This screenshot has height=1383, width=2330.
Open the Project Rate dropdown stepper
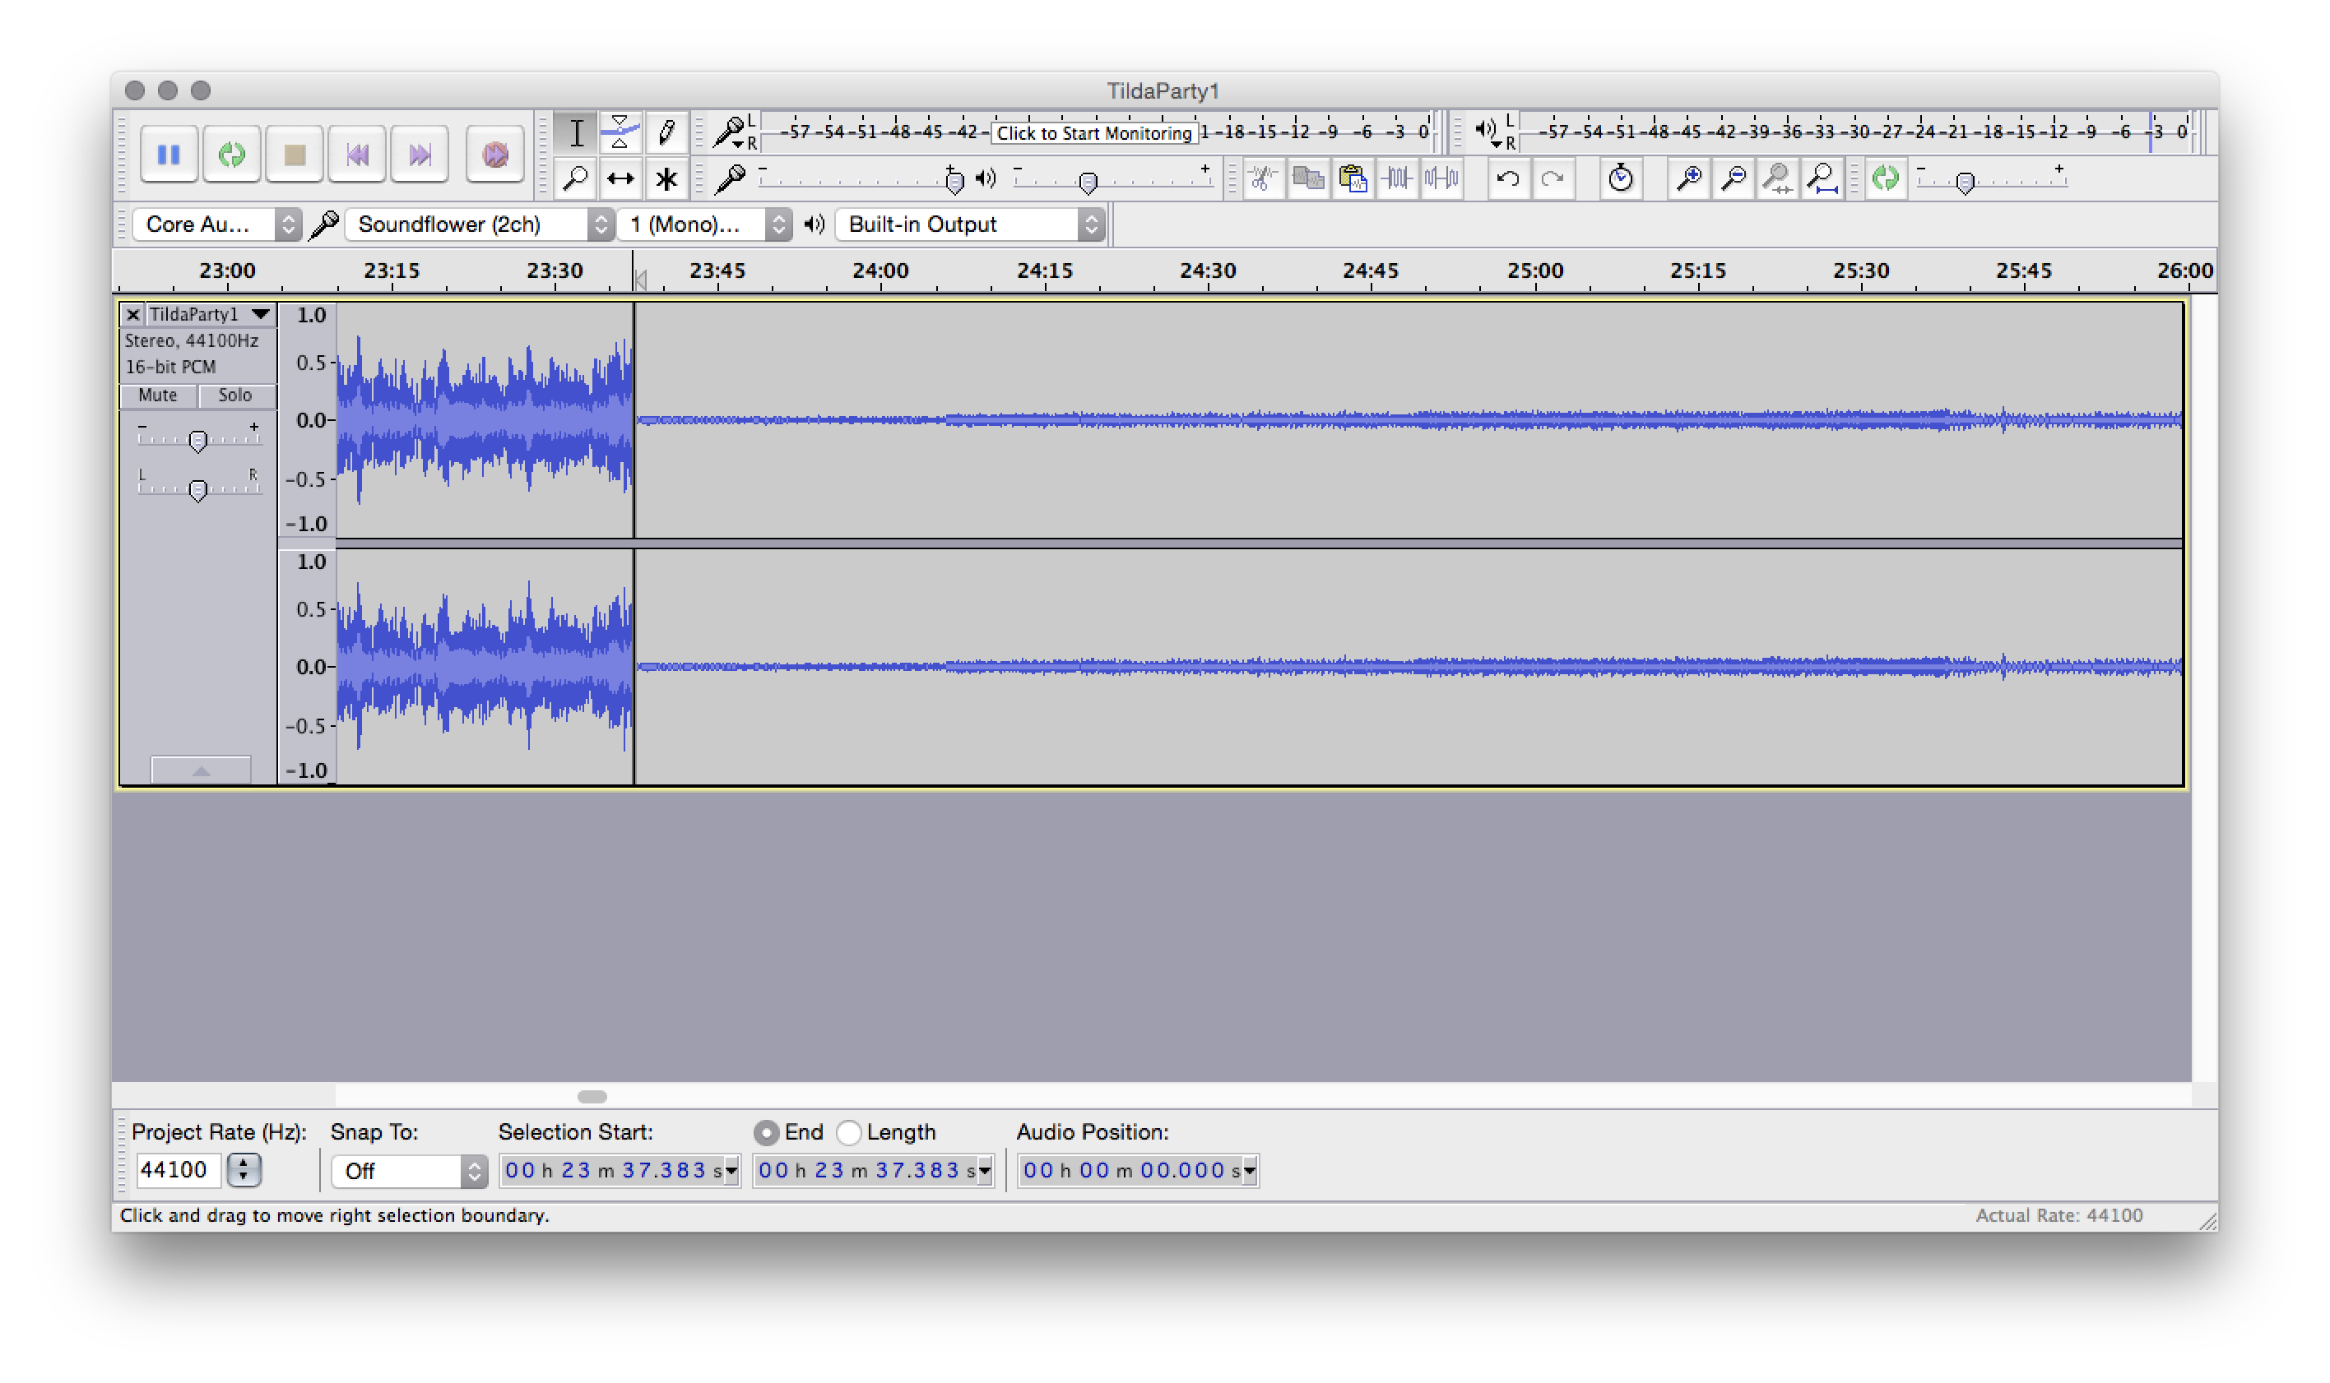point(244,1169)
